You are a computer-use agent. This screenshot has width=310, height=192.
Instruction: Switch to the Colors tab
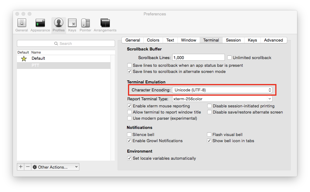(x=153, y=40)
